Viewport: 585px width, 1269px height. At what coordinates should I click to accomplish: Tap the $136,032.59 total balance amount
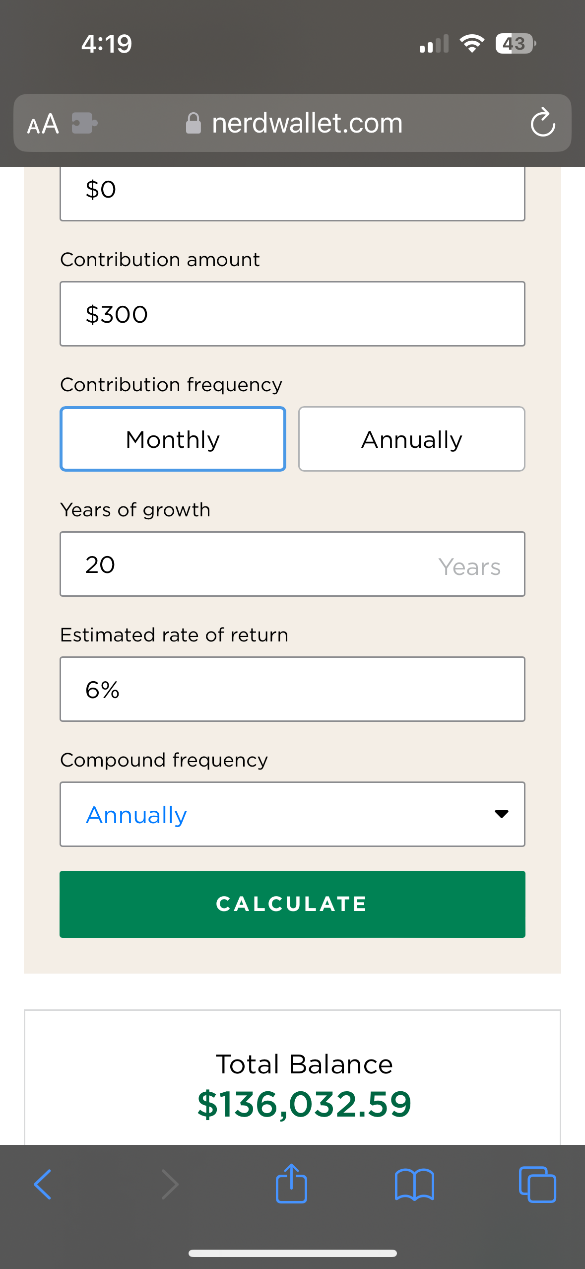tap(304, 1104)
